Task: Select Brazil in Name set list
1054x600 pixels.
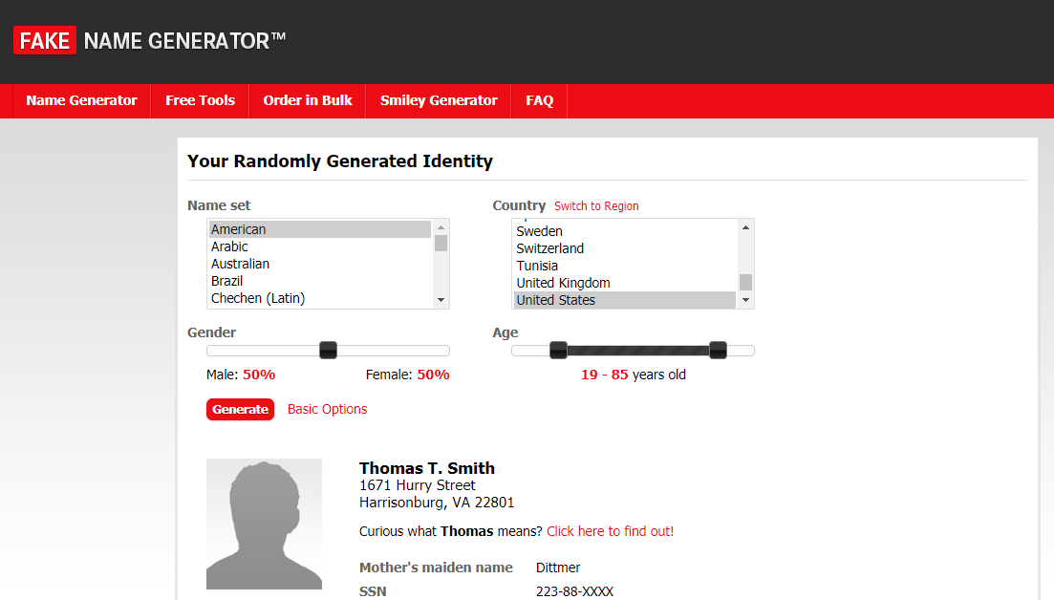Action: 319,281
